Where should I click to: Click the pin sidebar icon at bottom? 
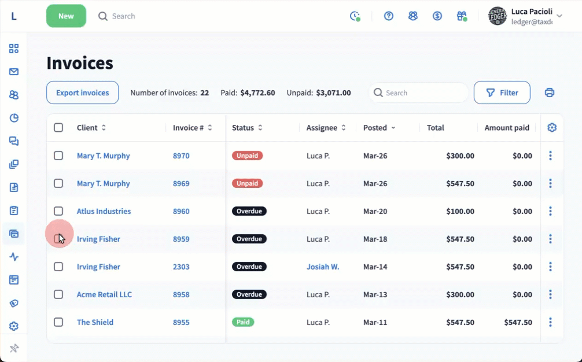(14, 348)
